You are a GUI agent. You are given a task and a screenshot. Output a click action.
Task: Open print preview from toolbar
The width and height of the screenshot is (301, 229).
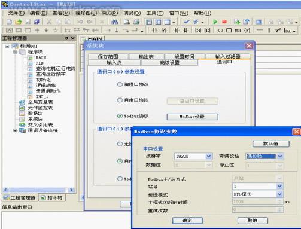coord(127,22)
